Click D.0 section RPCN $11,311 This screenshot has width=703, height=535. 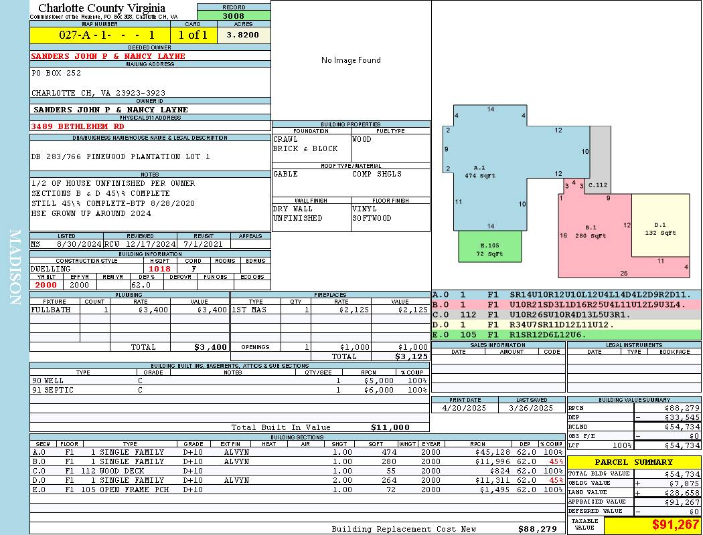coord(492,480)
